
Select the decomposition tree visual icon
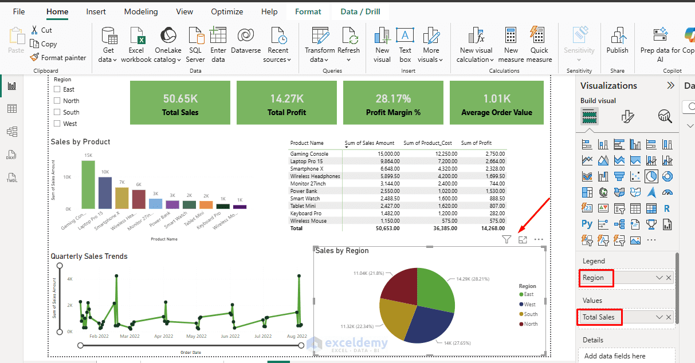pos(619,224)
